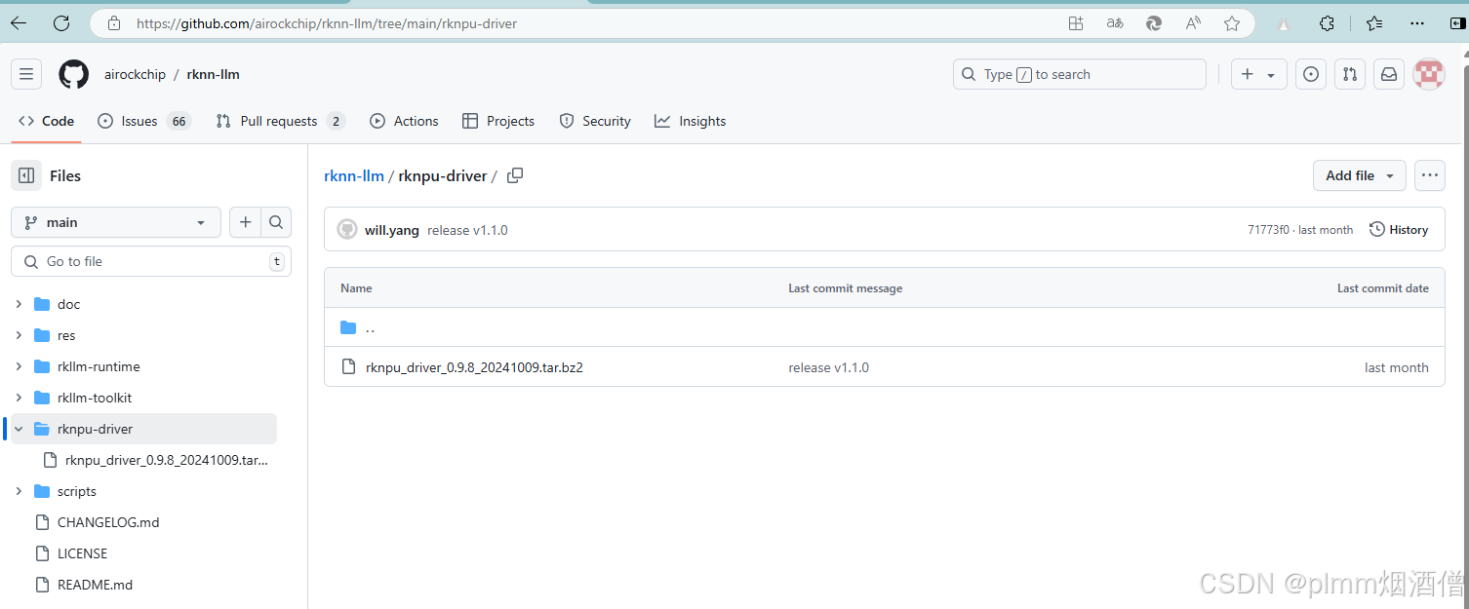Open commit hash 71773f0 link
Screen dimensions: 1469x609
pos(1268,230)
